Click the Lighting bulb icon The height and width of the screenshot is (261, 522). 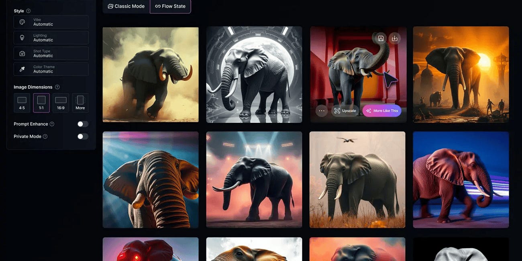point(22,38)
